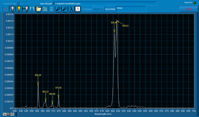
Task: Turn on the yellow lit bulb icon
Action: 19,9
